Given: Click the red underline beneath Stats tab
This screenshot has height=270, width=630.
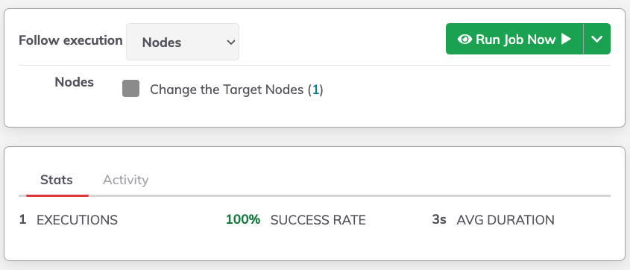Looking at the screenshot, I should (x=57, y=195).
